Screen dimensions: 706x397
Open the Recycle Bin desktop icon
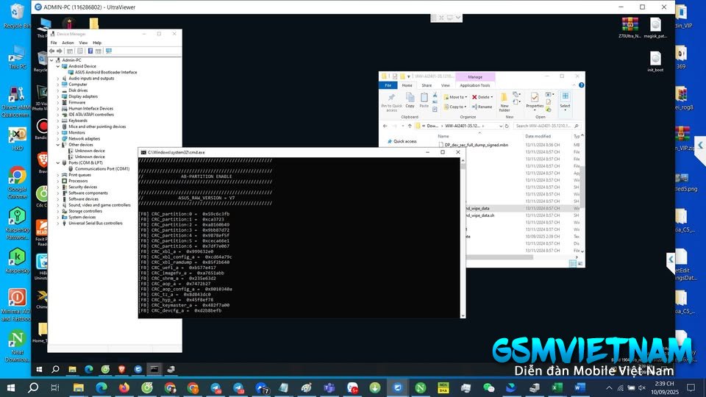point(17,15)
